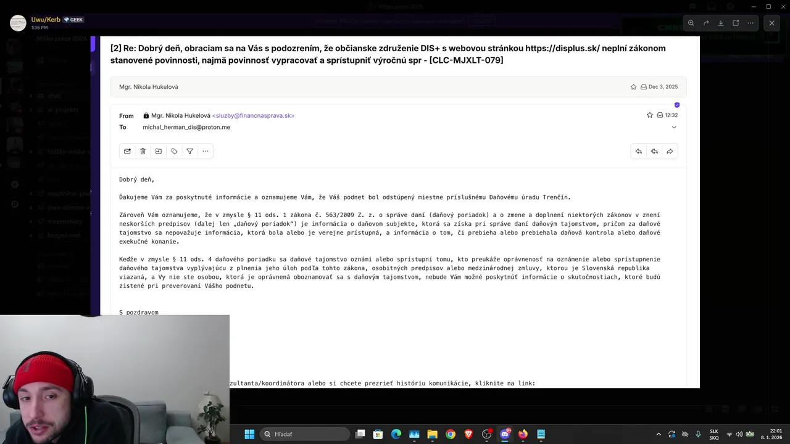Expand message details chevron
This screenshot has height=444, width=790.
(x=674, y=127)
